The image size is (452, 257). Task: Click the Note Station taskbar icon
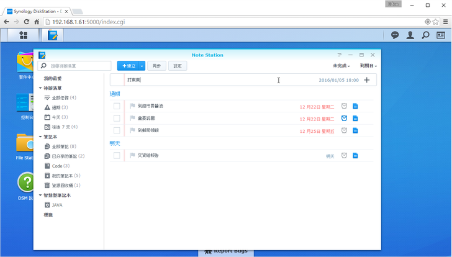point(52,35)
